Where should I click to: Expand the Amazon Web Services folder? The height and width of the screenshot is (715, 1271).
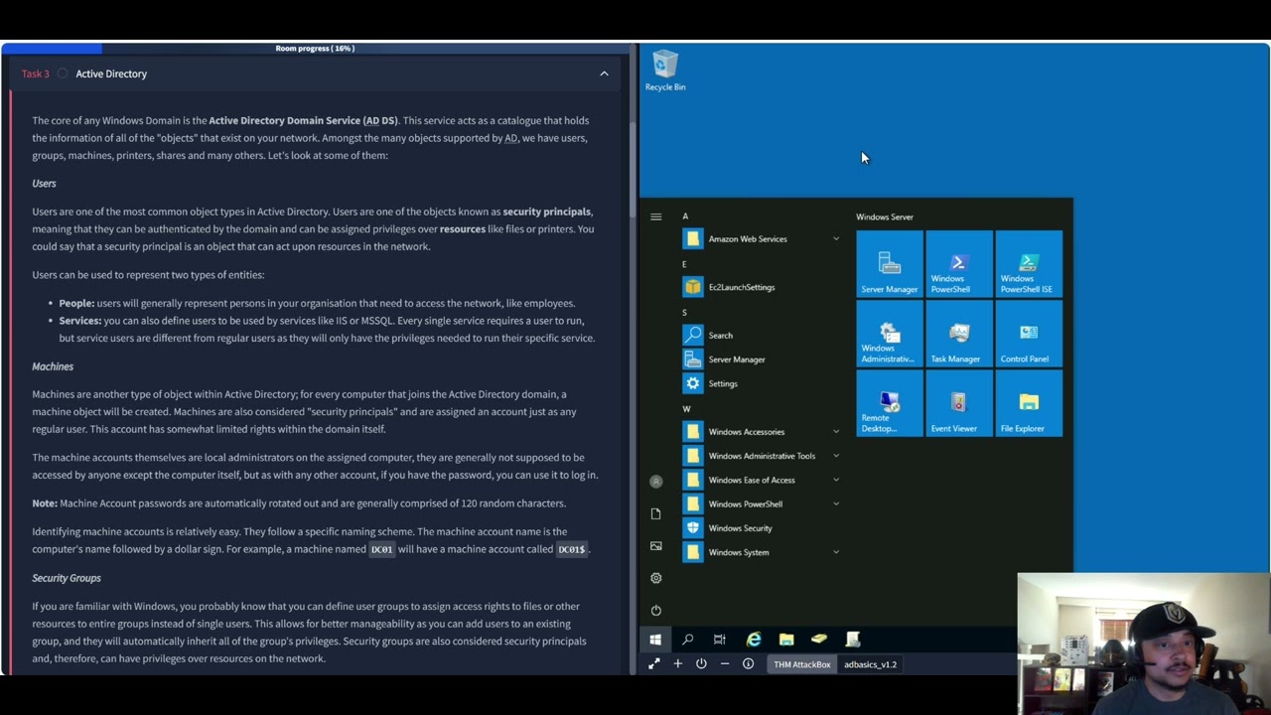pyautogui.click(x=763, y=239)
